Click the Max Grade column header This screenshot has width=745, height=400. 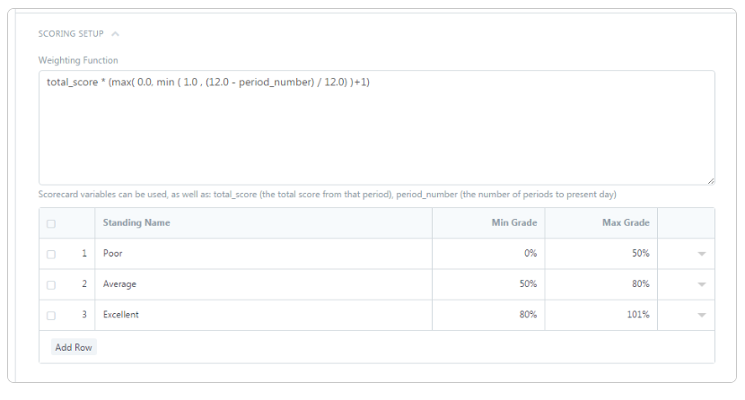coord(626,222)
